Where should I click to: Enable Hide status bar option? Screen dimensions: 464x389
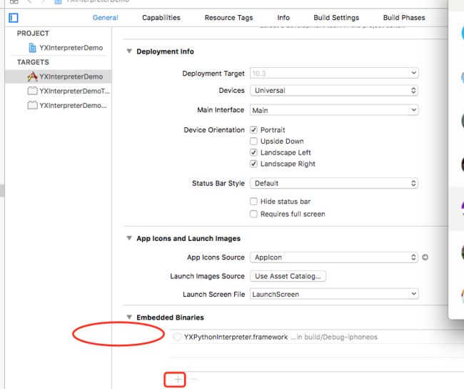pos(253,202)
